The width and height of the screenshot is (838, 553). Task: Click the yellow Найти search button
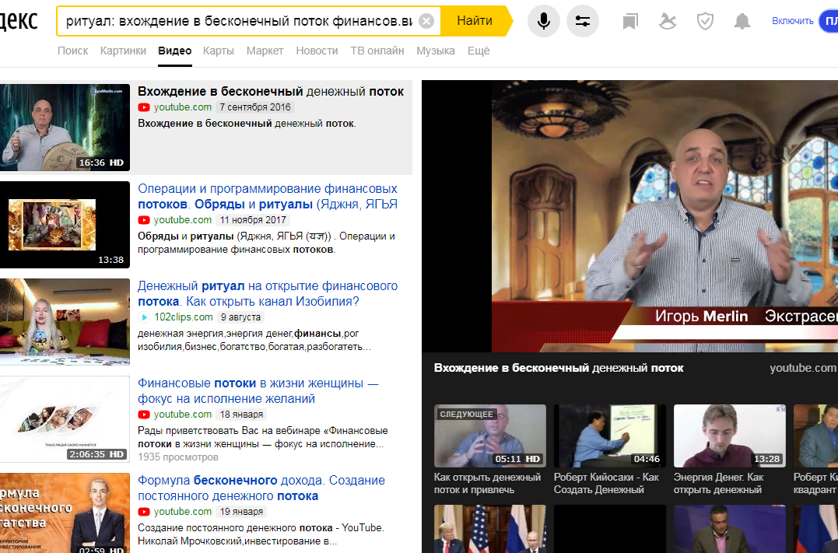click(475, 21)
